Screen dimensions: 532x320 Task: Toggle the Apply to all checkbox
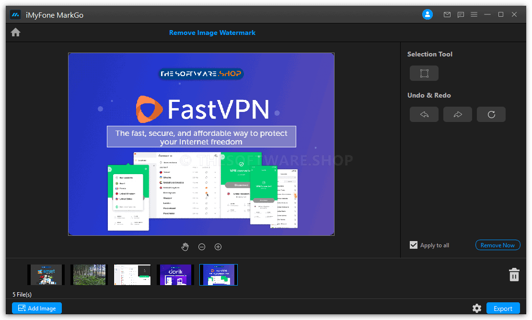pyautogui.click(x=414, y=245)
